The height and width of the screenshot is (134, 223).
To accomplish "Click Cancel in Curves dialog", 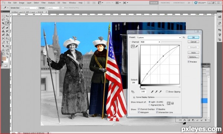I will pyautogui.click(x=193, y=42).
